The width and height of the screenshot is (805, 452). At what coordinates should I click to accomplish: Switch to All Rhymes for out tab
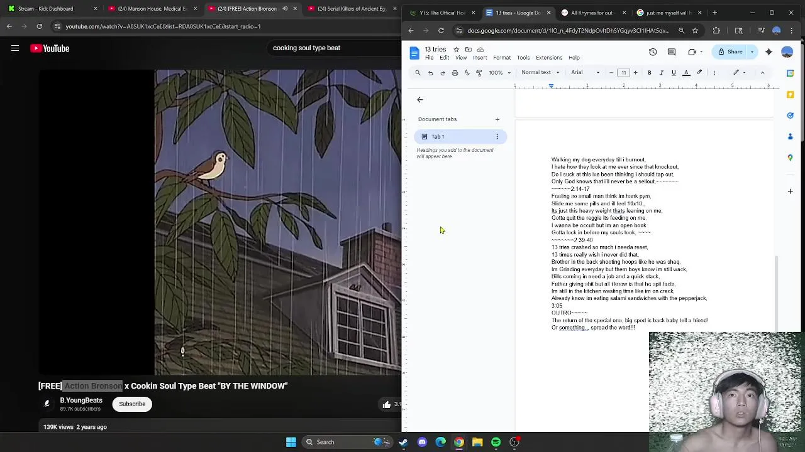pos(592,13)
